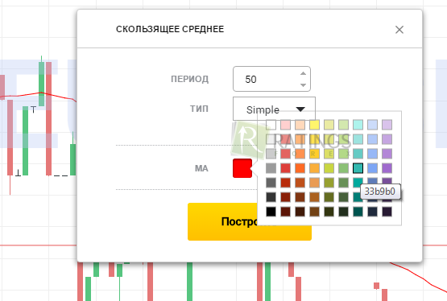Pick the dark navy swatch in bottom row
This screenshot has height=301, width=447.
point(372,212)
